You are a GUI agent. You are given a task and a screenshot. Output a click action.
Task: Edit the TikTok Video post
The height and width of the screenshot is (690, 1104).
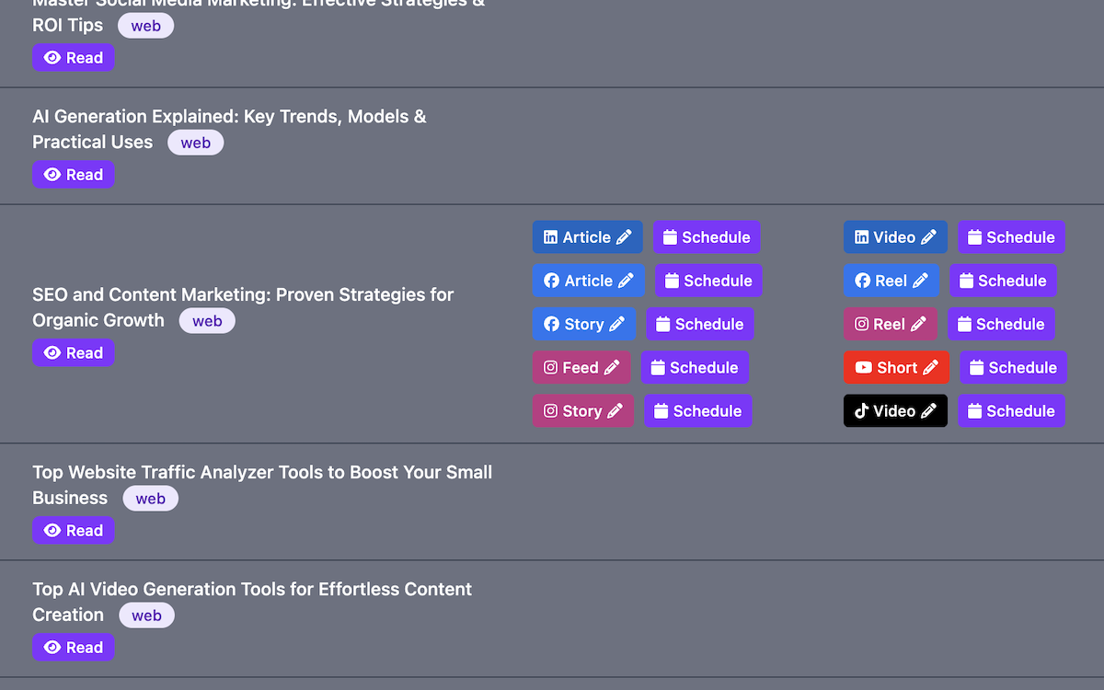pyautogui.click(x=895, y=411)
